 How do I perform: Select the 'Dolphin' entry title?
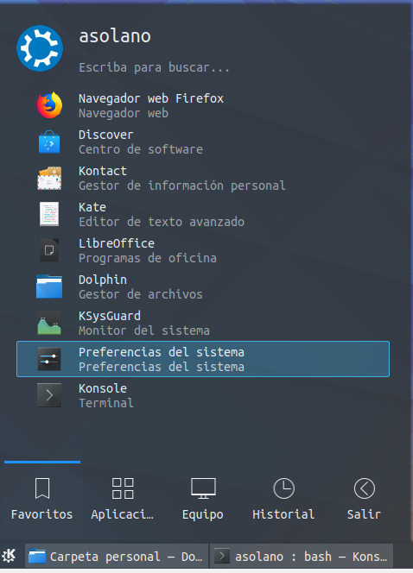pos(103,280)
